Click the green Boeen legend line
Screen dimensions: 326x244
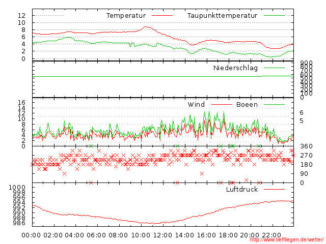(274, 104)
